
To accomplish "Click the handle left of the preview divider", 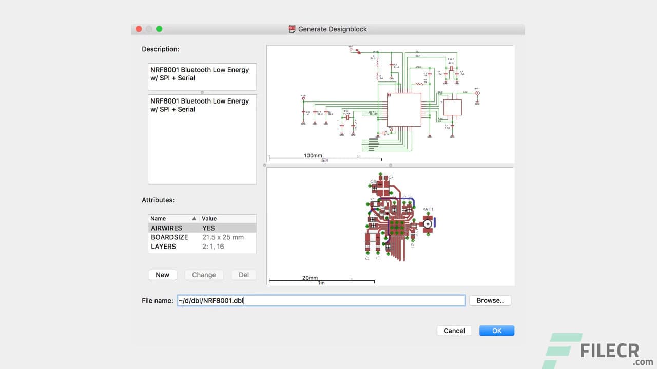I will (x=264, y=165).
